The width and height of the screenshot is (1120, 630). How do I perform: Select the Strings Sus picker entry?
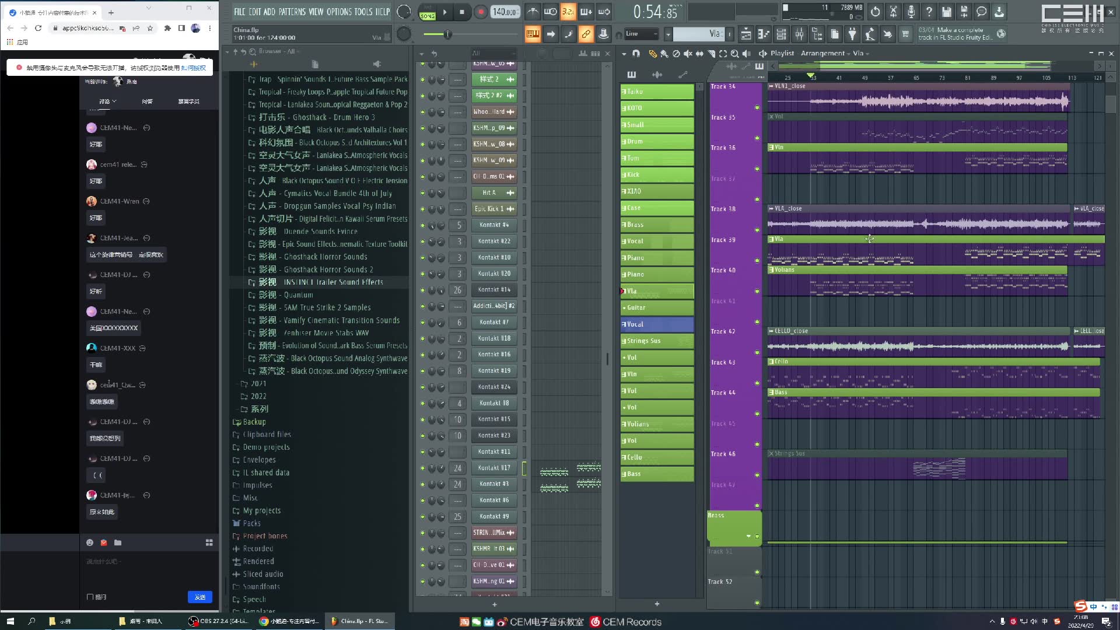tap(657, 341)
